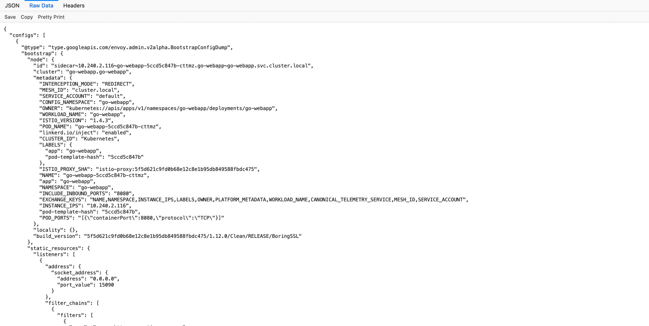Click the Save button

10,17
